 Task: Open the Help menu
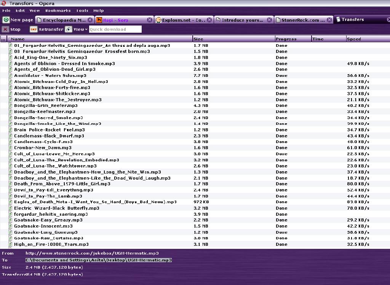(x=99, y=10)
